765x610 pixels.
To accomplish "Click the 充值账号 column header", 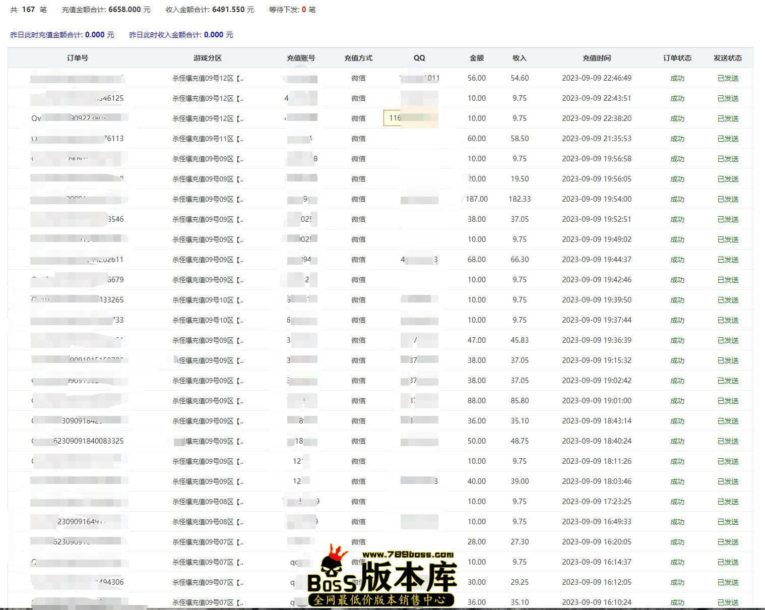I will tap(301, 57).
